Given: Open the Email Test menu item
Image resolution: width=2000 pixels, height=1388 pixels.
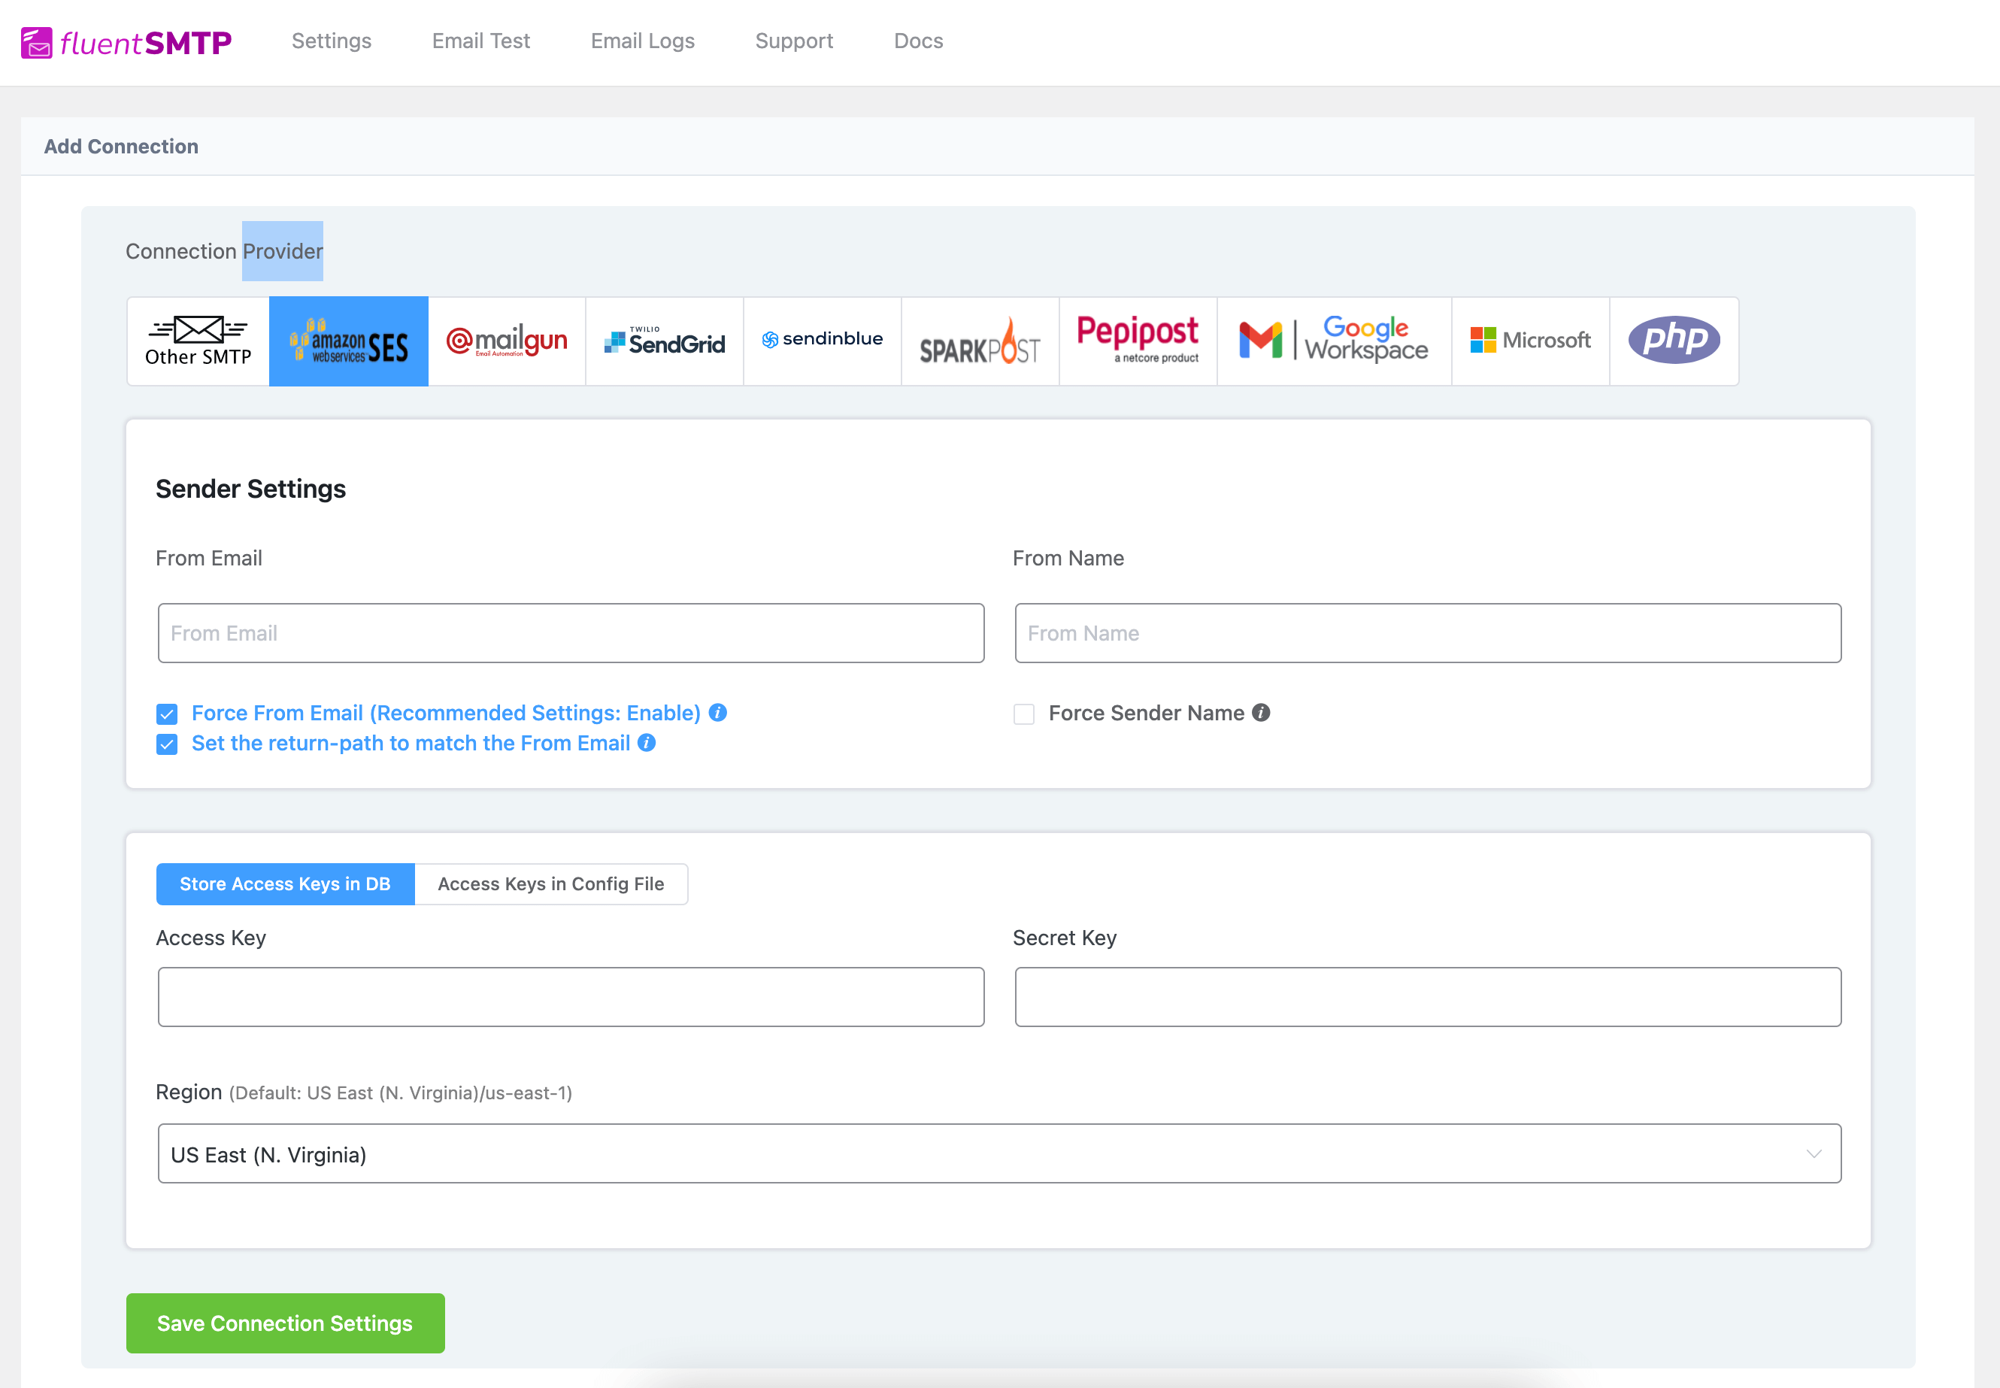Looking at the screenshot, I should tap(482, 41).
